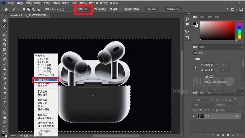Select the Blur drop tool
The width and height of the screenshot is (245, 138).
tap(5, 88)
